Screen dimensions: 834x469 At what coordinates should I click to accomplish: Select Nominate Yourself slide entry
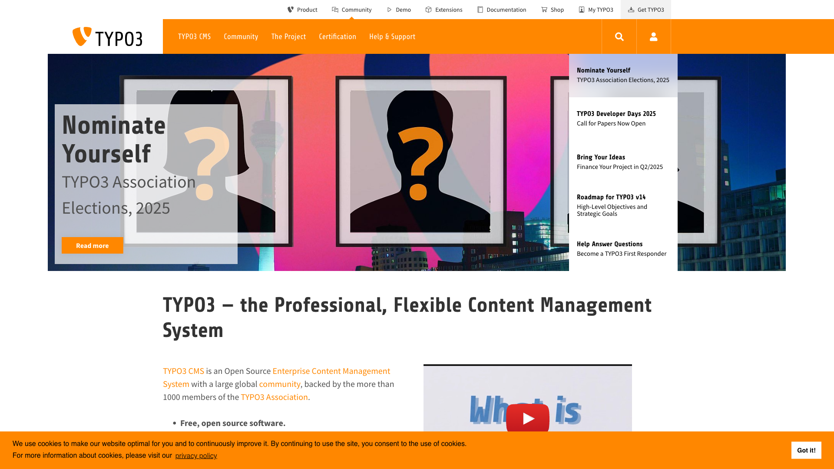coord(623,75)
